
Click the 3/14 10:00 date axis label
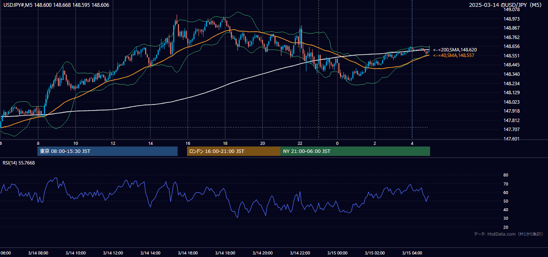(75, 253)
